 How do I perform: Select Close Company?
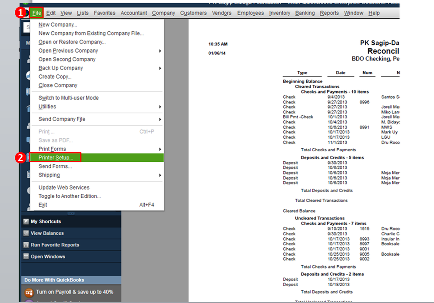(x=97, y=85)
